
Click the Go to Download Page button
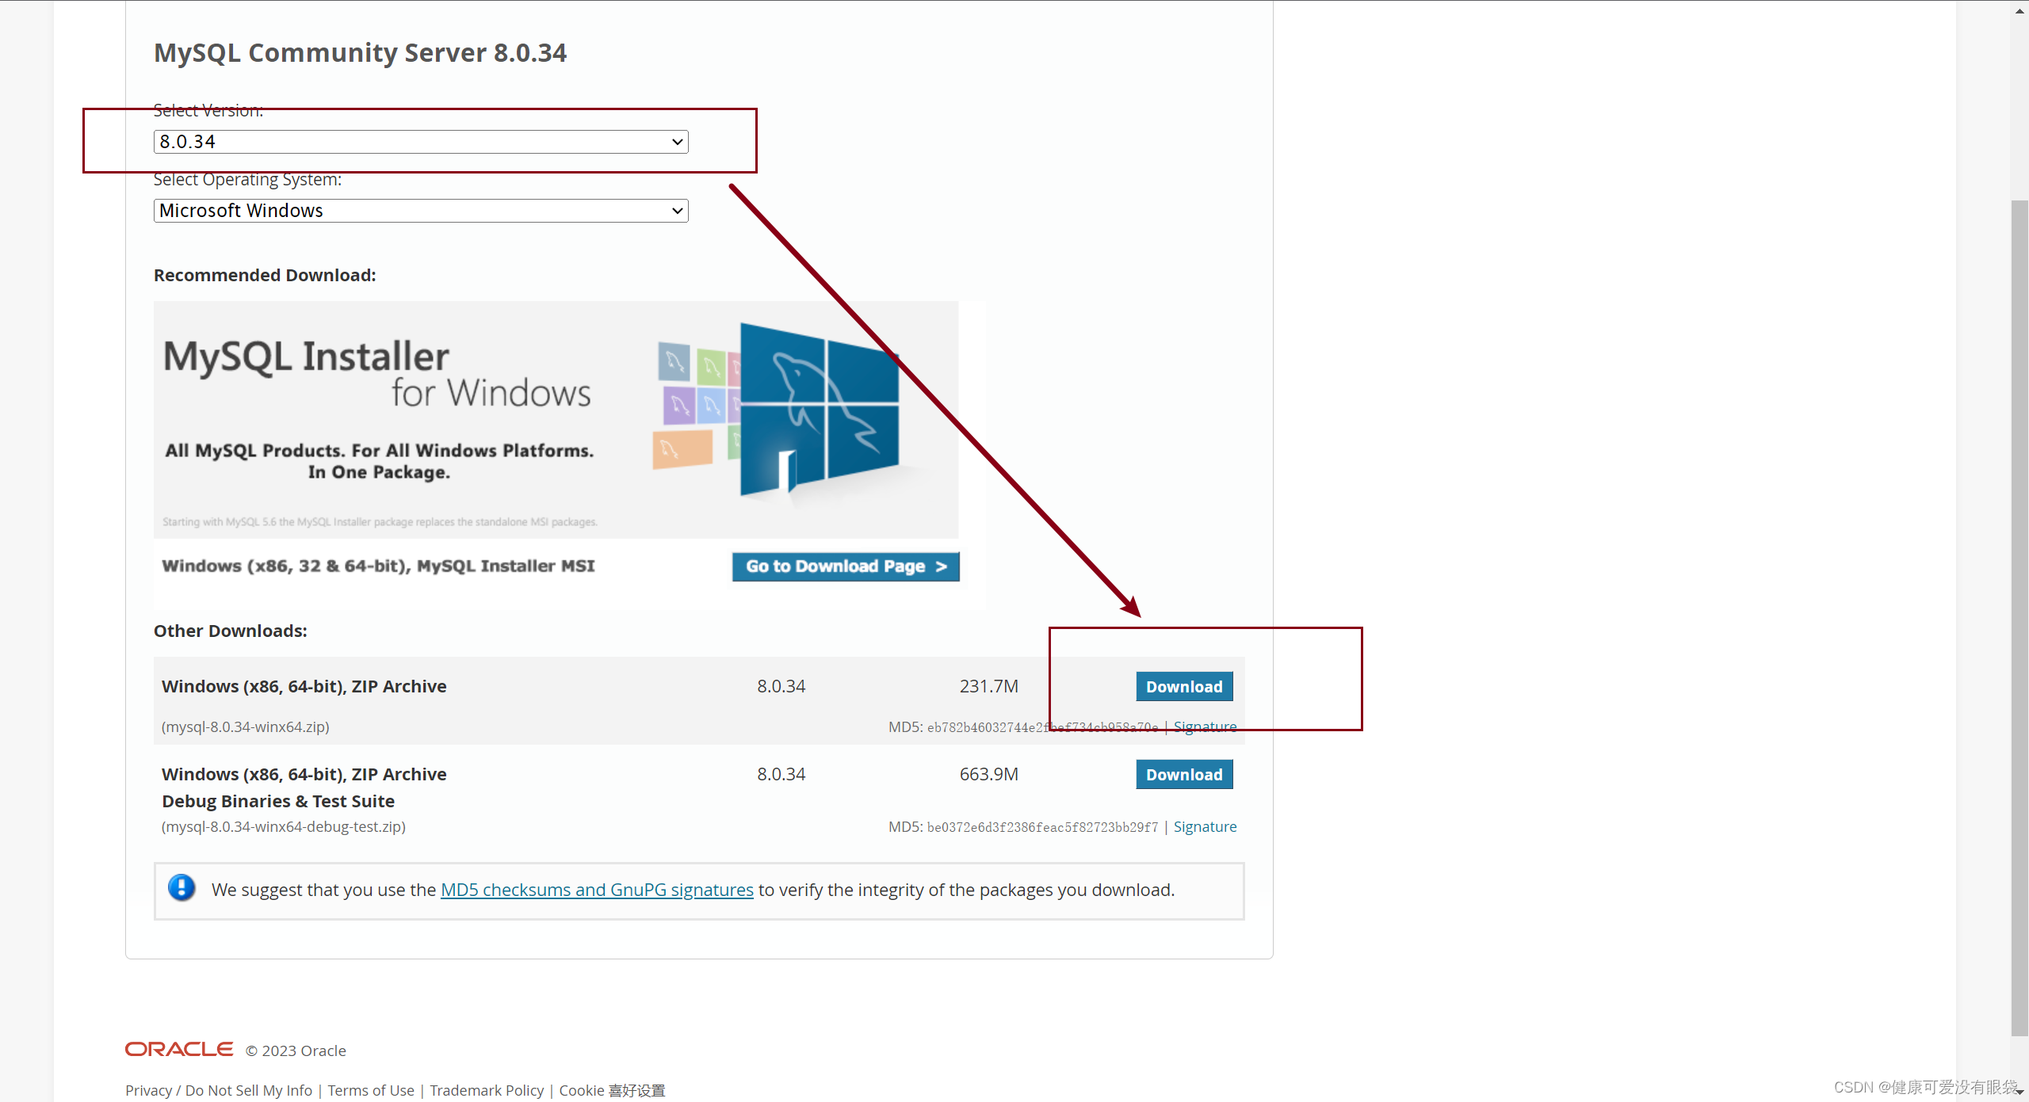tap(846, 566)
